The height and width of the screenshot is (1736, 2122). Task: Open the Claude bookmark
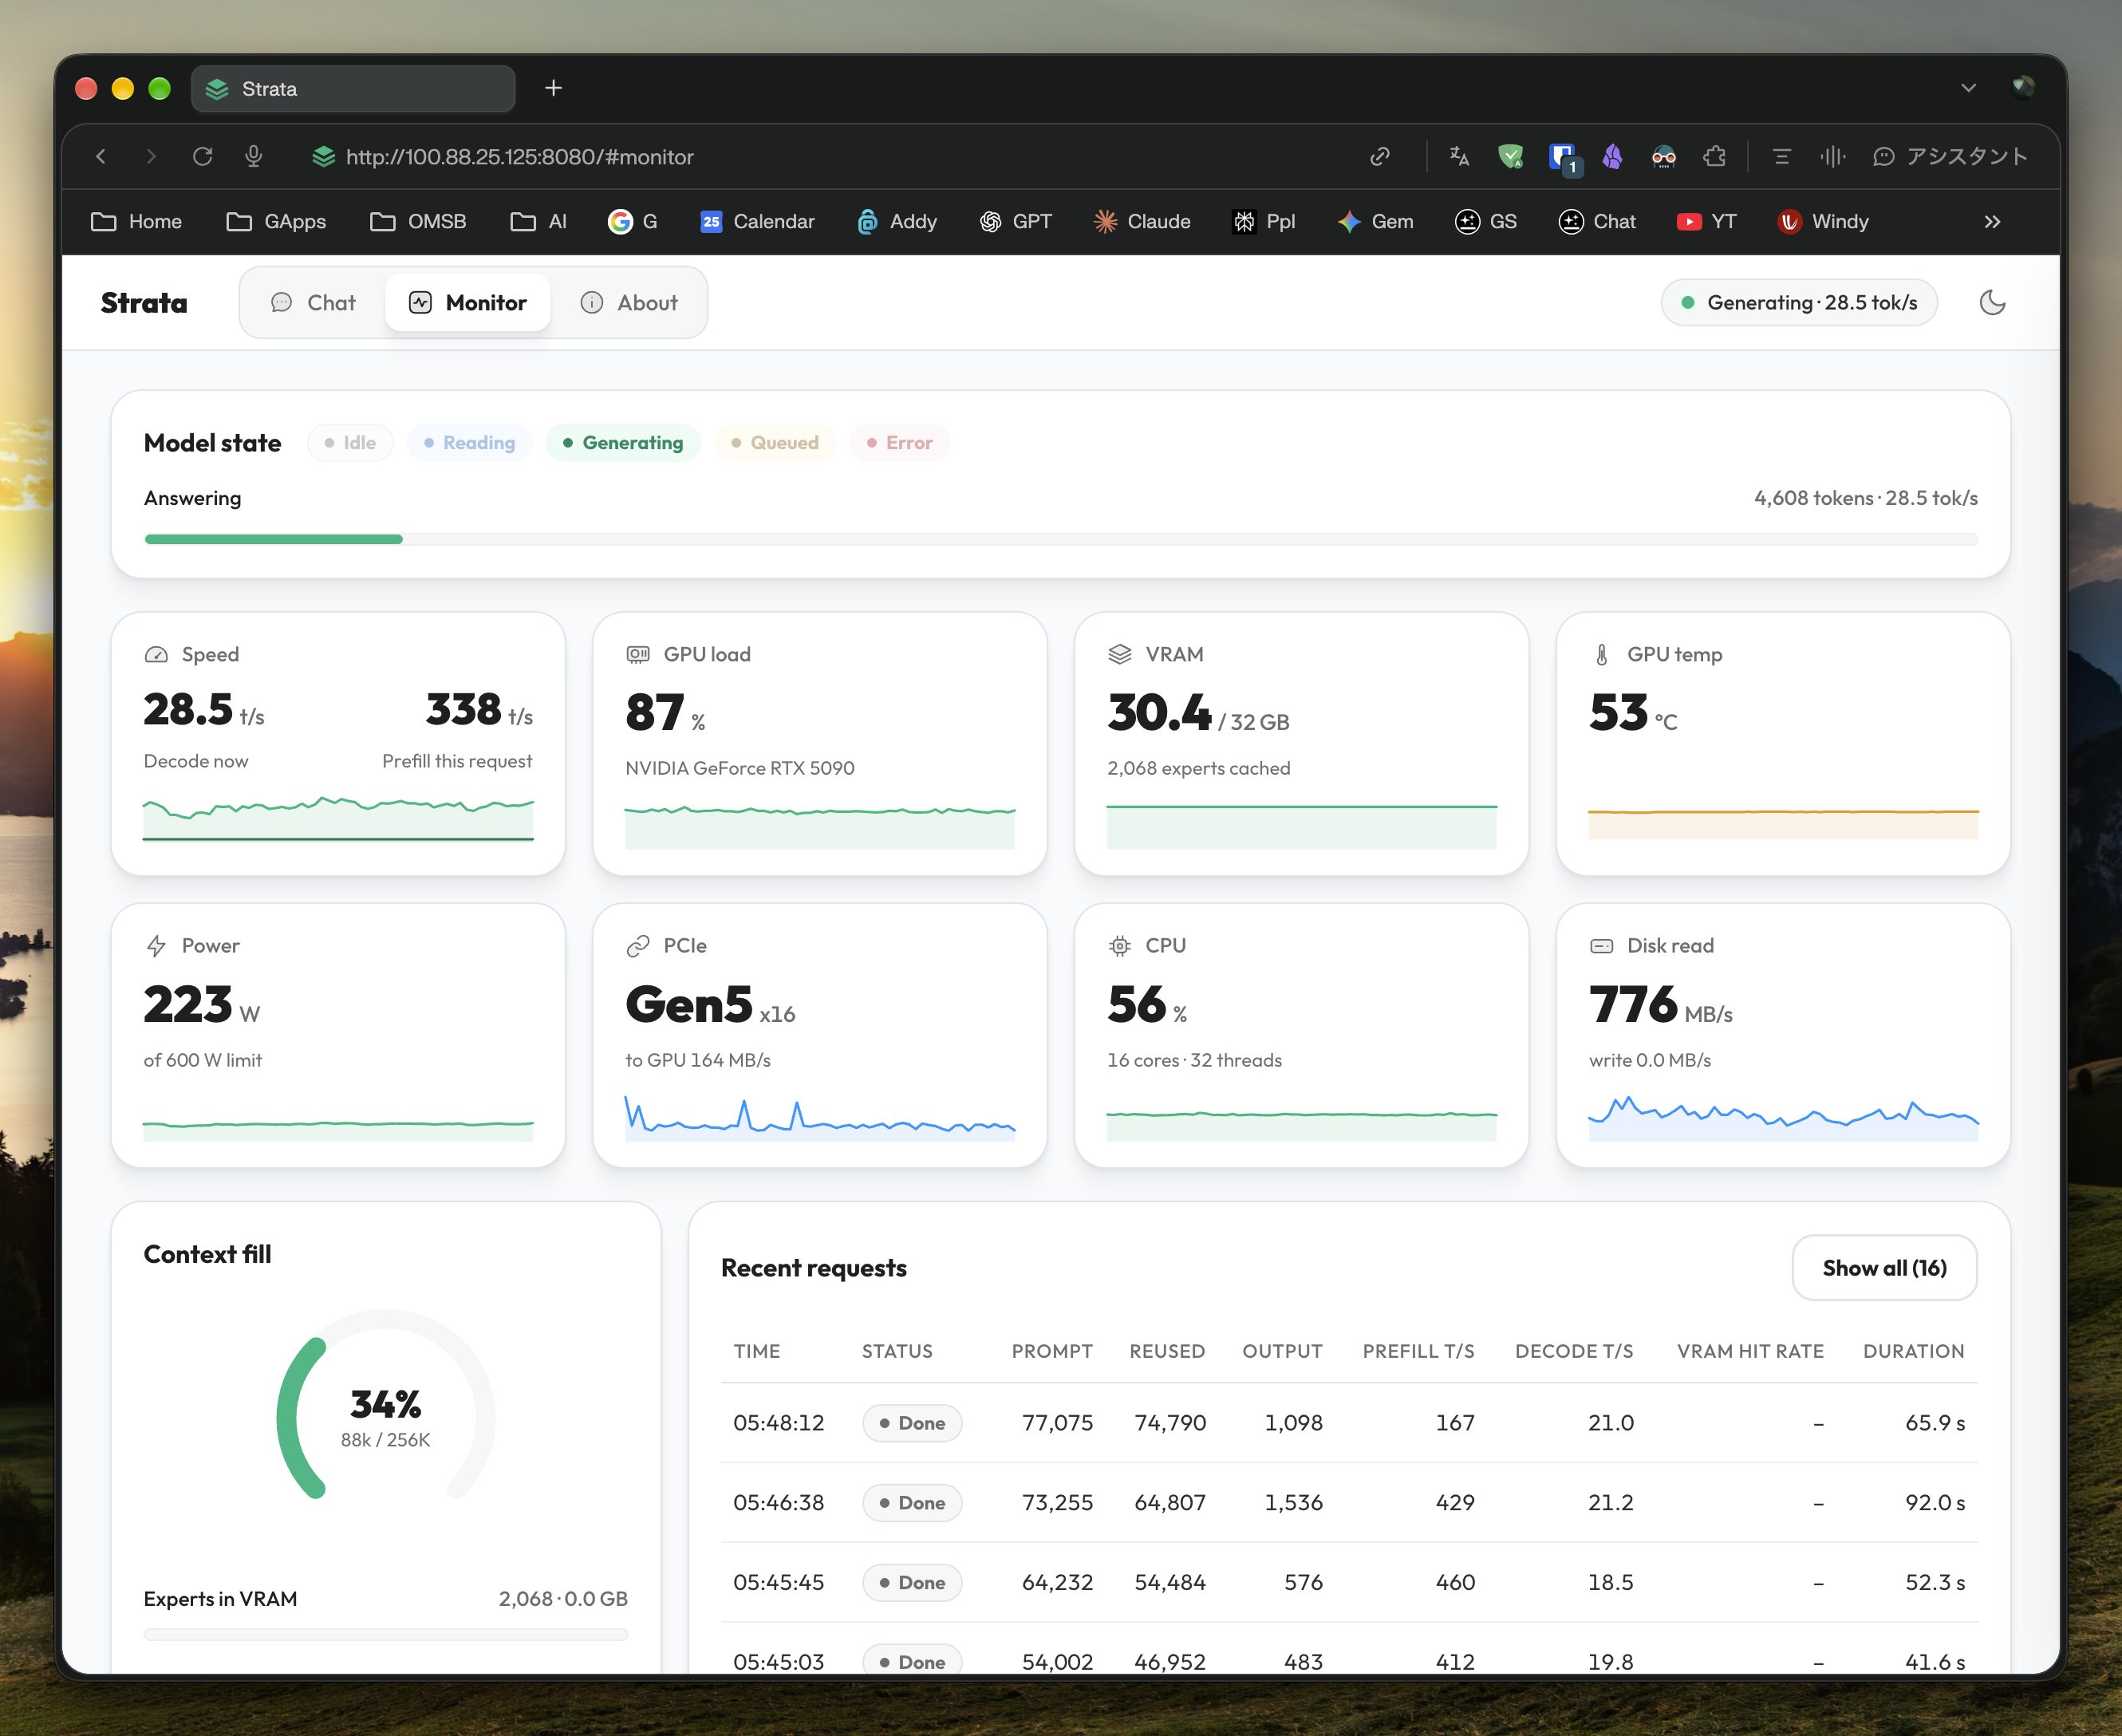tap(1142, 221)
